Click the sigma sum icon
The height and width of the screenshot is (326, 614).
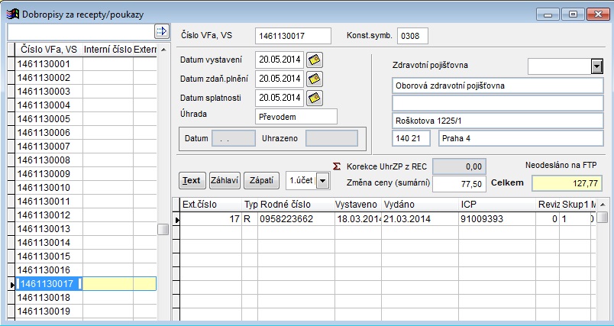coord(336,166)
